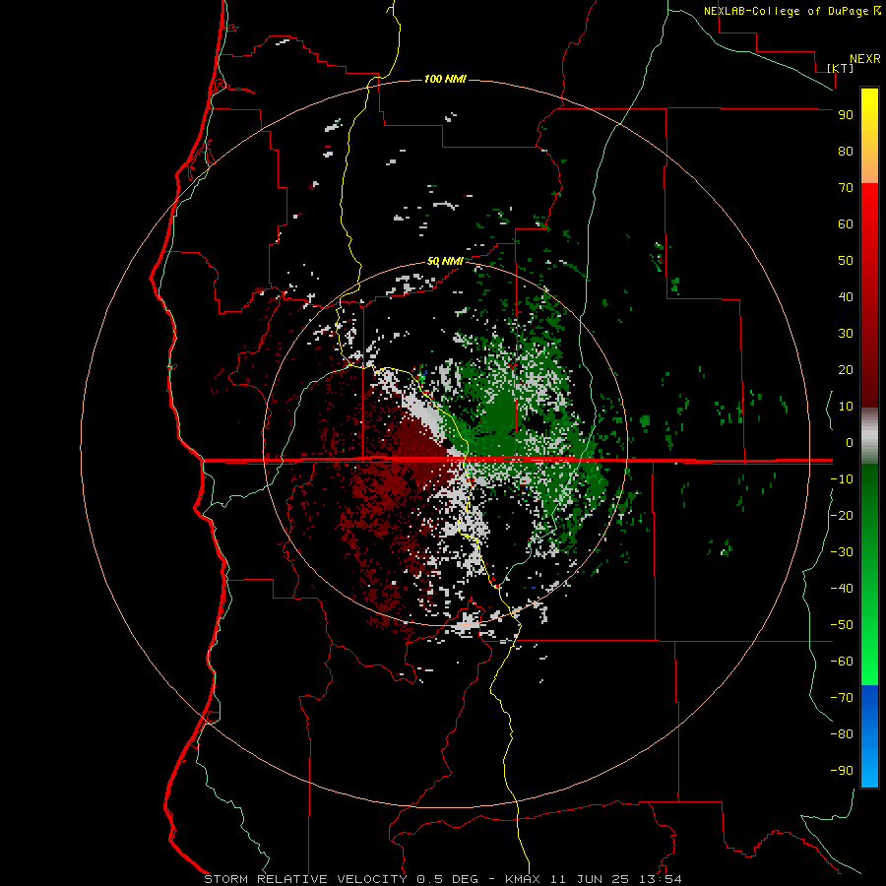This screenshot has height=886, width=886.
Task: Click the 60 value on velocity scale
Action: click(x=846, y=223)
